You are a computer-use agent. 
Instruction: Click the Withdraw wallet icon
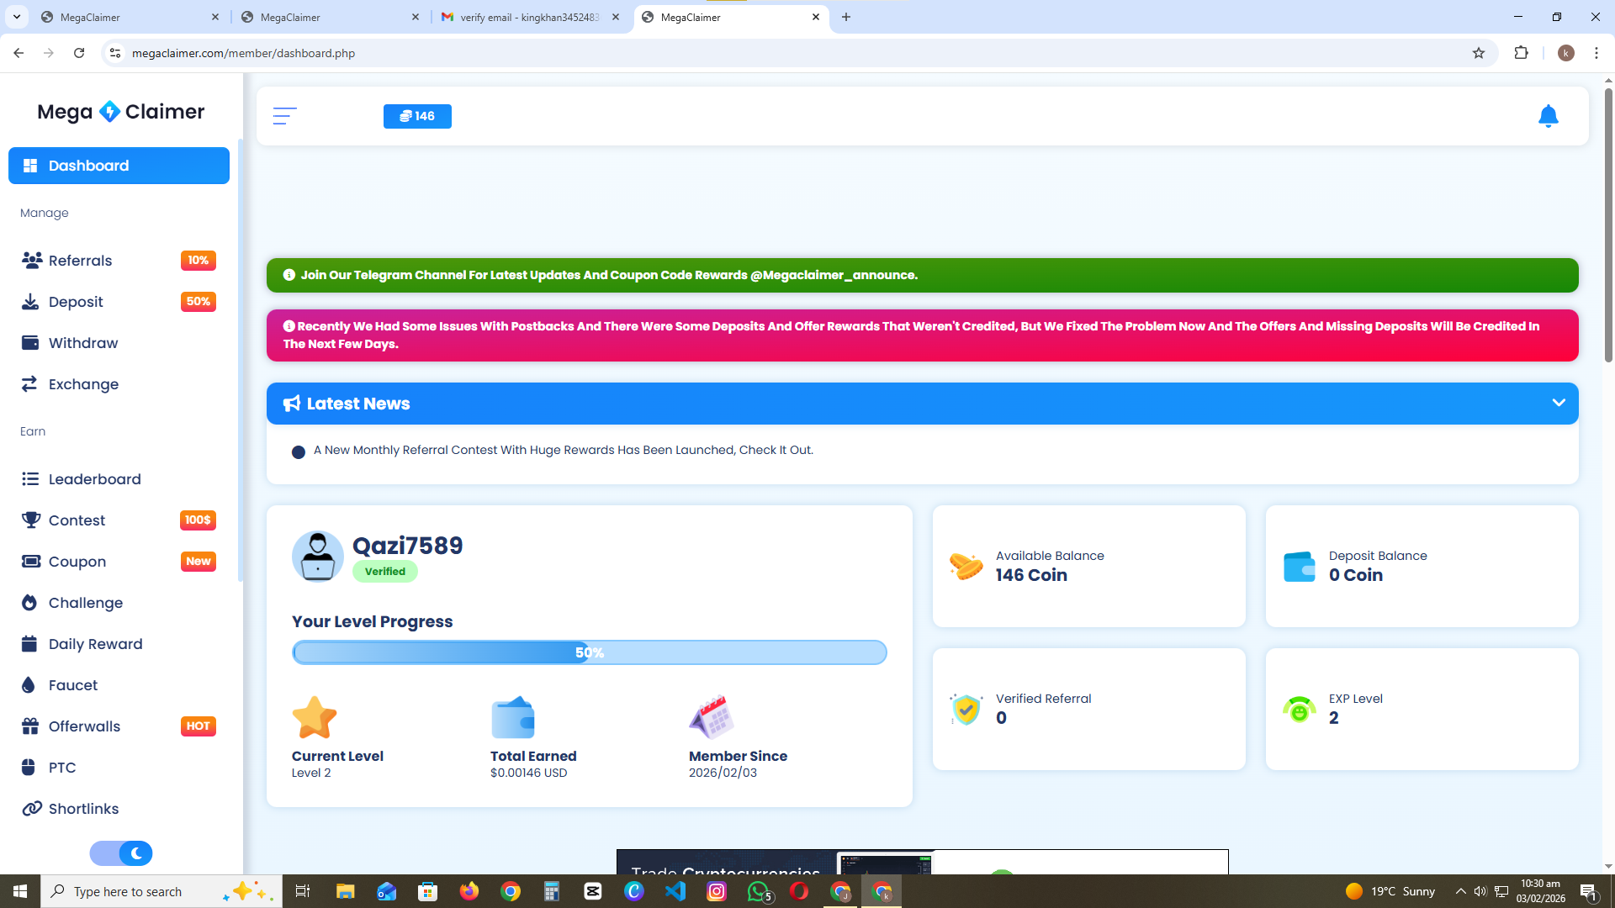[x=30, y=343]
